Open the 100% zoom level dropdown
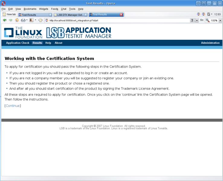223x181 pixels. (x=220, y=21)
